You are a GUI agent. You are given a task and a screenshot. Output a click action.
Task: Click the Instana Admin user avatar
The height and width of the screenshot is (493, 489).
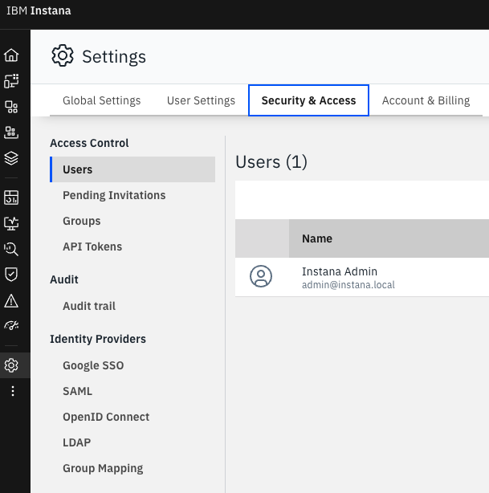coord(261,276)
